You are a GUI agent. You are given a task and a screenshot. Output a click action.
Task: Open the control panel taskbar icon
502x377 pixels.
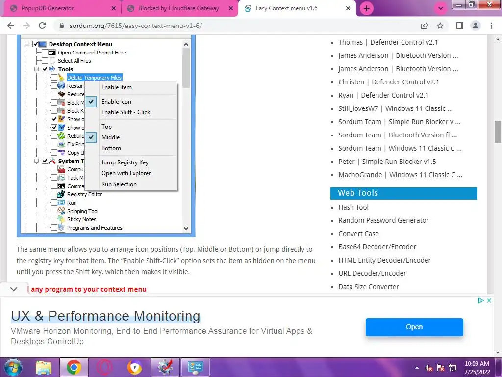(196, 367)
